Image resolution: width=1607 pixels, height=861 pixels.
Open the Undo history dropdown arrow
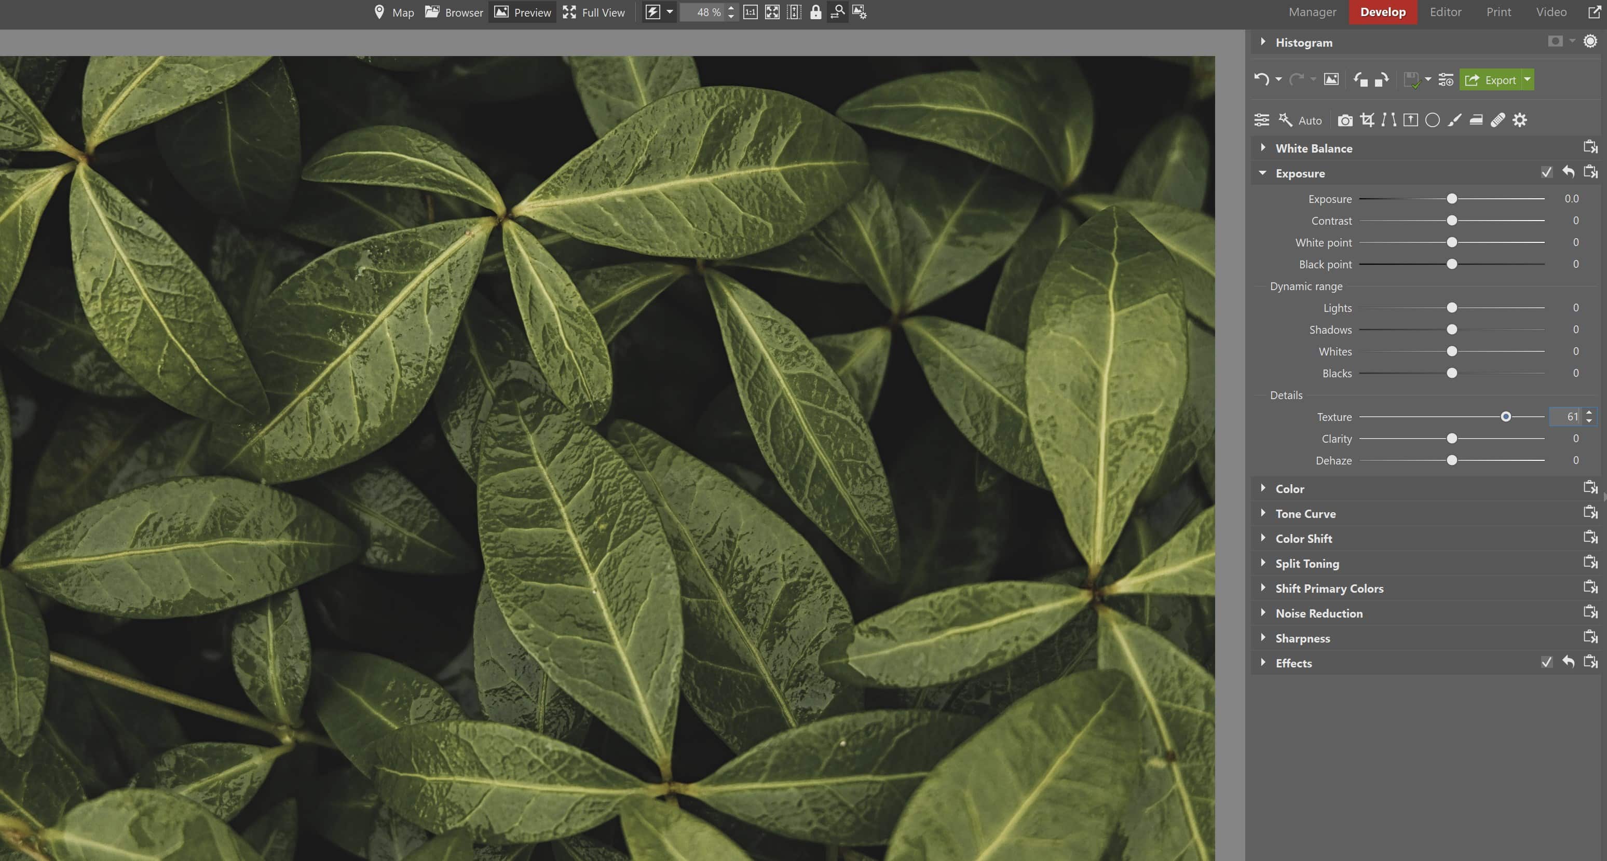point(1278,79)
